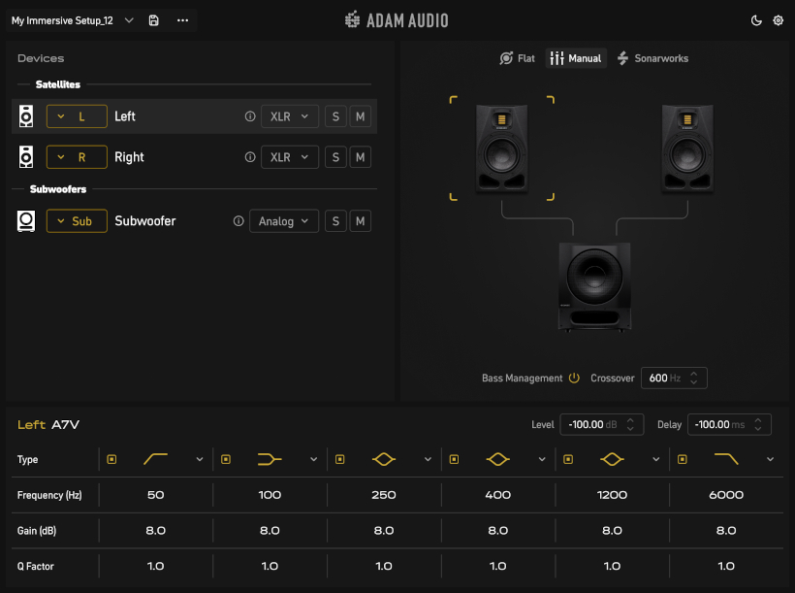
Task: Edit the Level -100.00 dB field
Action: (x=602, y=424)
